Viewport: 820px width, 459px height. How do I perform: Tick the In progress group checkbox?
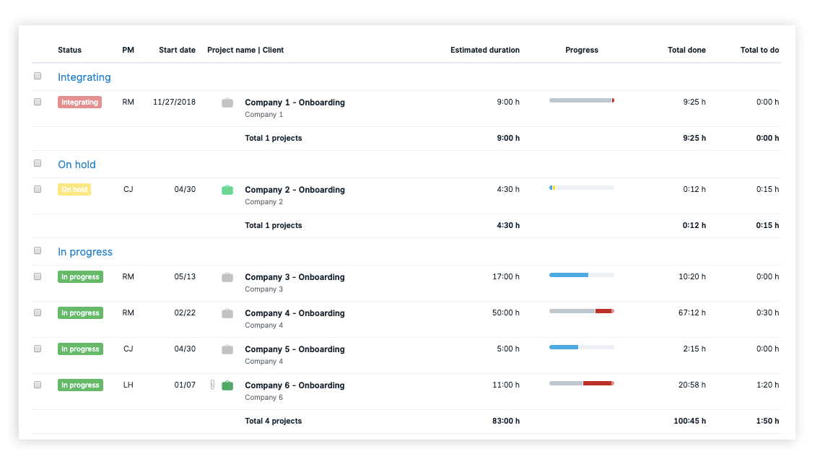coord(38,250)
